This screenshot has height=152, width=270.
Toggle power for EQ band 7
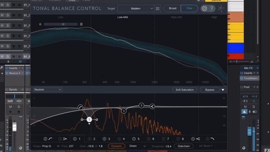pyautogui.click(x=163, y=139)
